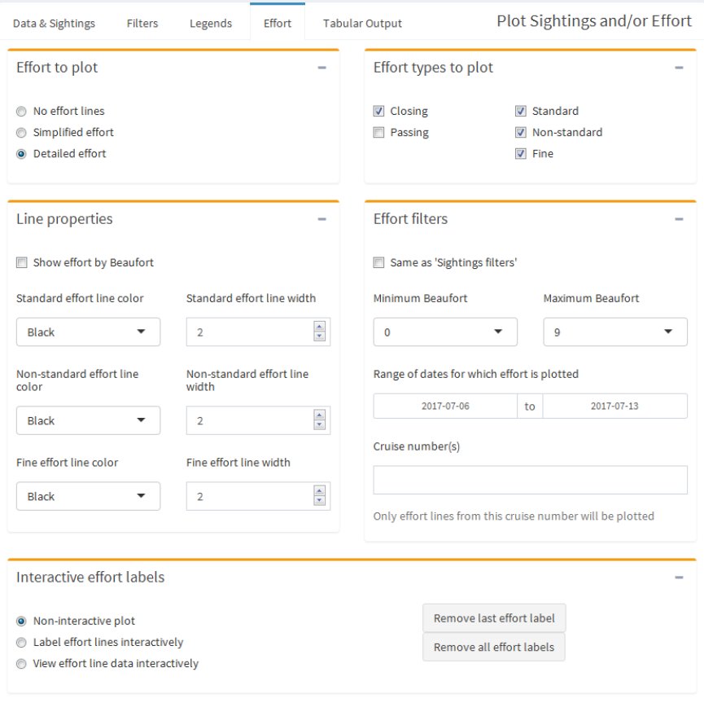Viewport: 704px width, 703px height.
Task: Open Standard effort line color dropdown
Action: [89, 332]
